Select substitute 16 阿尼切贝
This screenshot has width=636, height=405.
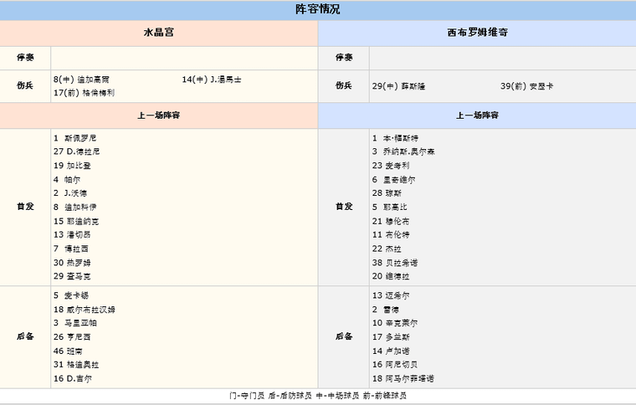(x=395, y=365)
